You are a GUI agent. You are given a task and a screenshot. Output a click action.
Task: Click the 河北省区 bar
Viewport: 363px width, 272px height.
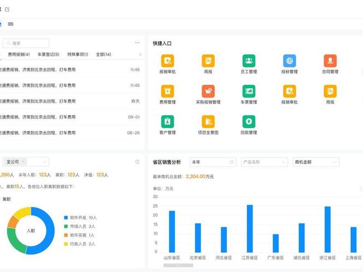224,240
